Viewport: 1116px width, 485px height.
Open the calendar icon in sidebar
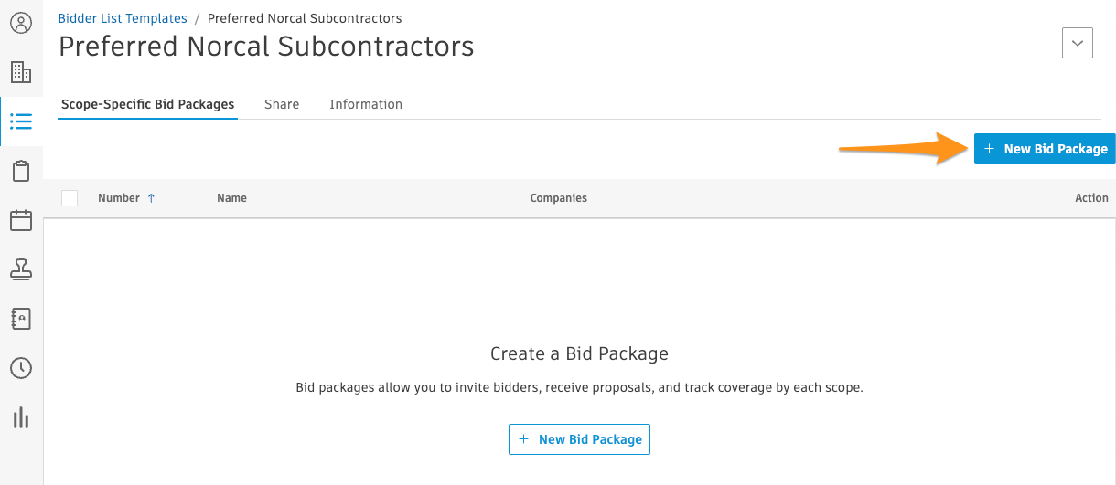tap(20, 220)
